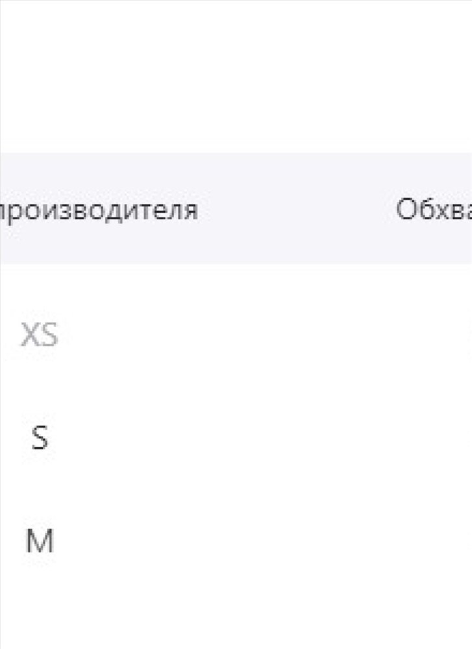Image resolution: width=472 pixels, height=649 pixels.
Task: Select the S size row label
Action: 40,438
